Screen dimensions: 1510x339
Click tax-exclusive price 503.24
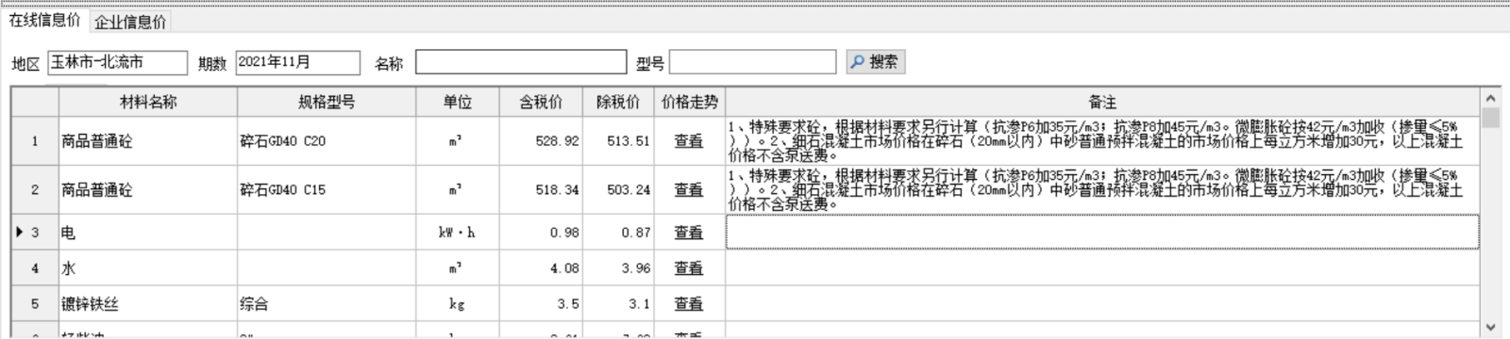pos(618,190)
